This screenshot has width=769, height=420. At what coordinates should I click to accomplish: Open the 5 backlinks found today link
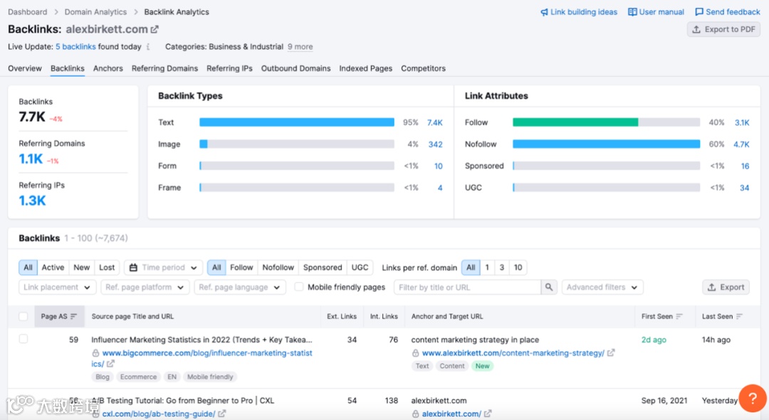pos(75,47)
